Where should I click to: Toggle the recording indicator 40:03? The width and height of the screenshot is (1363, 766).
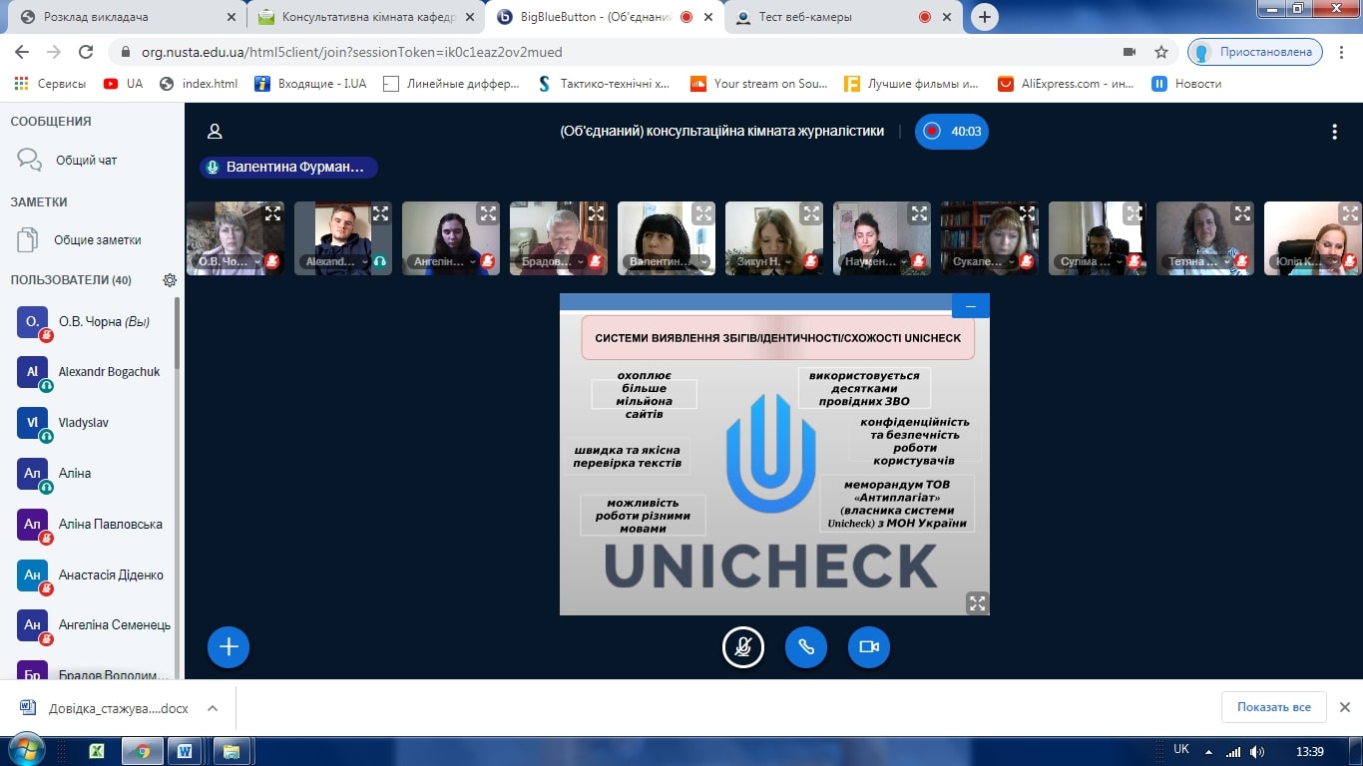[x=952, y=131]
